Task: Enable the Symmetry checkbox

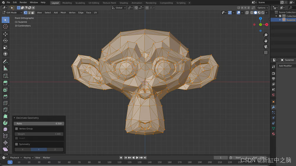Action: tap(17, 144)
